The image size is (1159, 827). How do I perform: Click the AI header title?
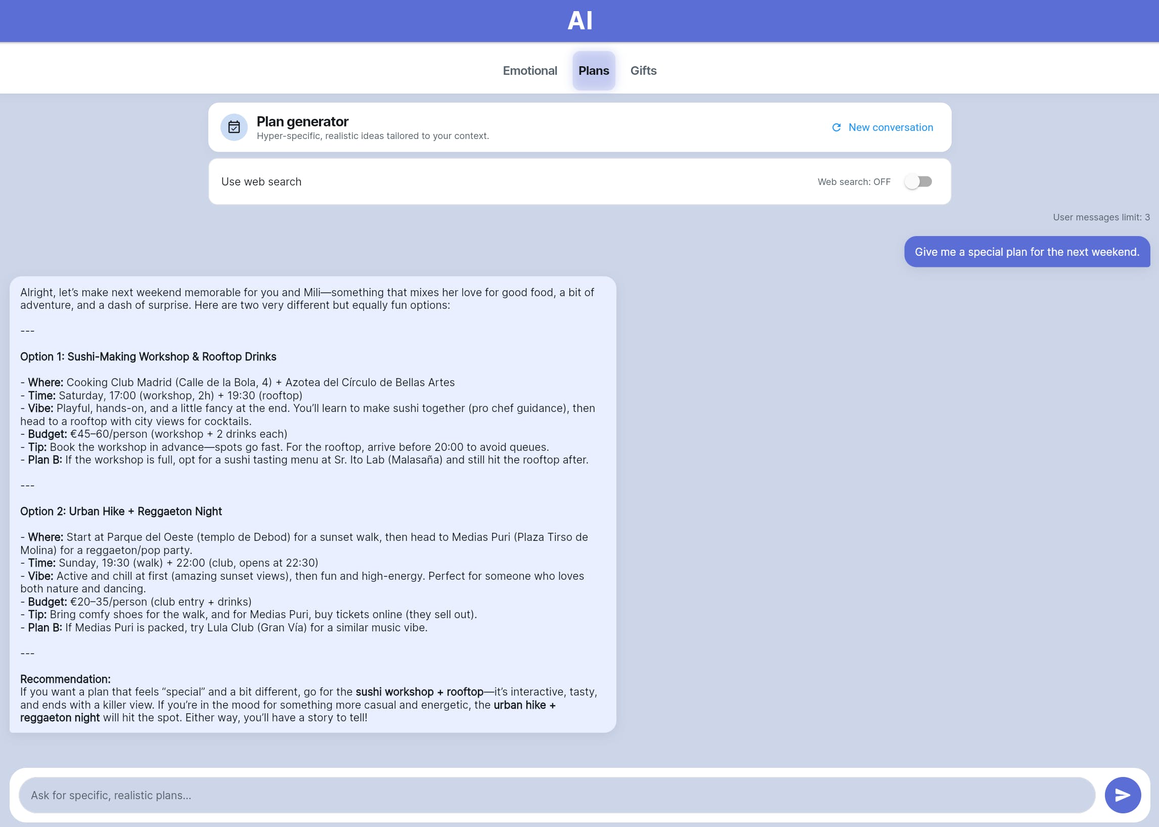pos(580,21)
